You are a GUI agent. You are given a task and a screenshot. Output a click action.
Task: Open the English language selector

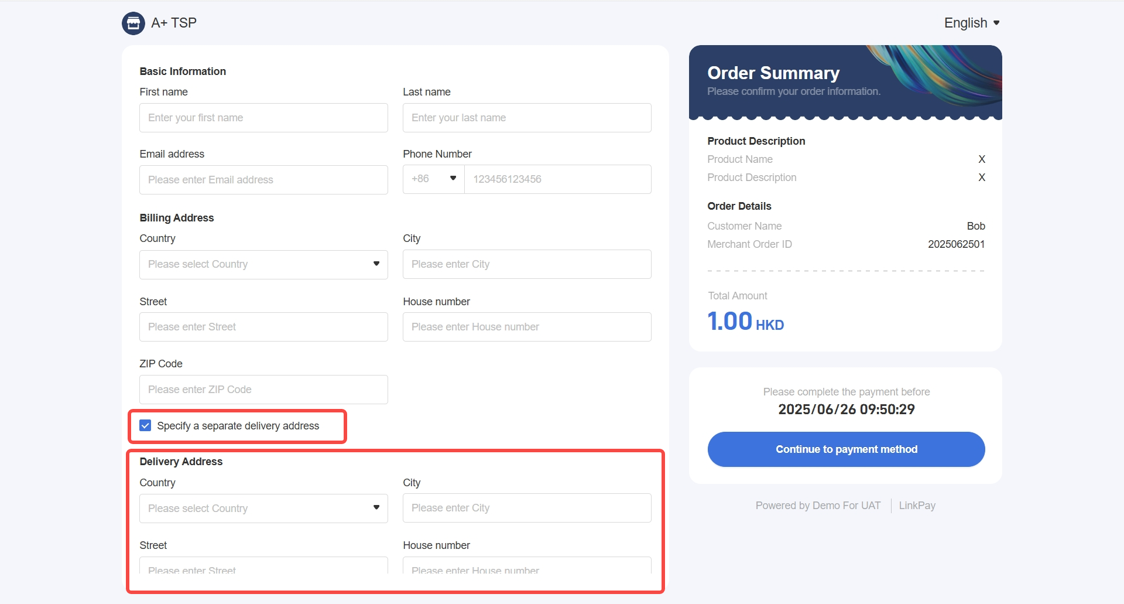(x=971, y=23)
